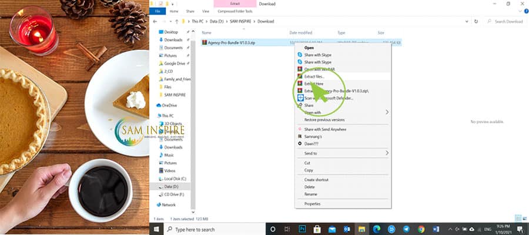Click the Microsoft Edge taskbar icon

pos(377,229)
